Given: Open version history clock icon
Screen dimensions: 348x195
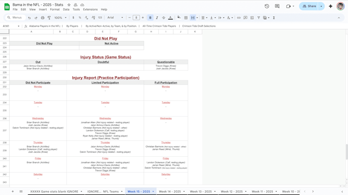Looking at the screenshot, I should (266, 6).
